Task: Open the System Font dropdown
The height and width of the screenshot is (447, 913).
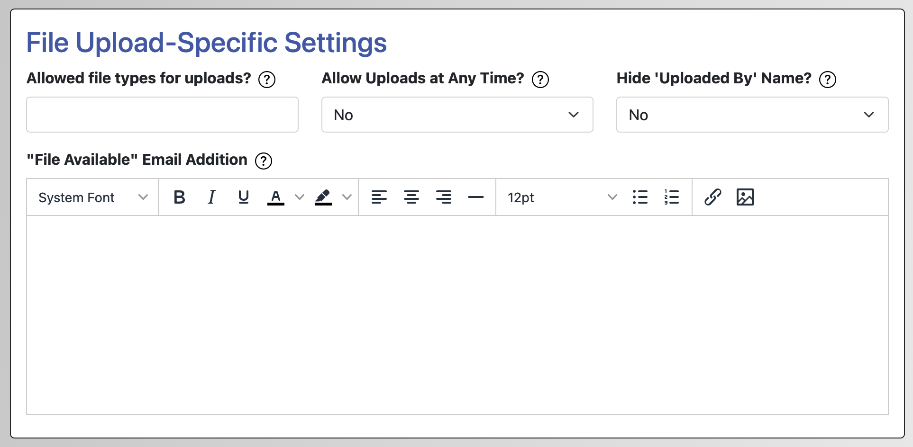Action: pos(92,197)
